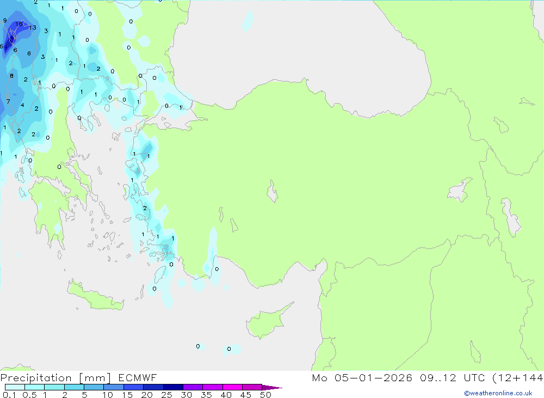The image size is (544, 398).
Task: Click the map value '7' on the map
Action: pyautogui.click(x=8, y=102)
